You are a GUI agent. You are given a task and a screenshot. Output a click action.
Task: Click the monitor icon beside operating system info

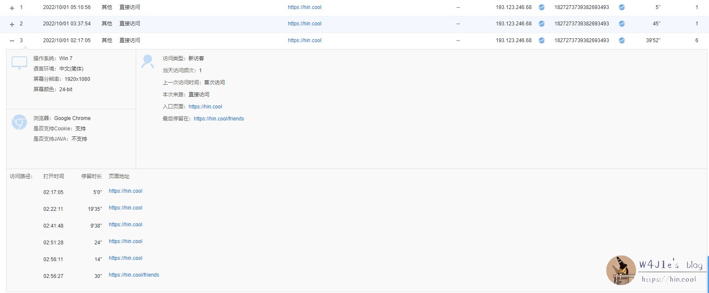click(19, 63)
